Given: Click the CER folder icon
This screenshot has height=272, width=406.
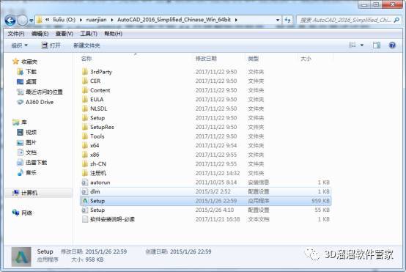Looking at the screenshot, I should coord(85,81).
